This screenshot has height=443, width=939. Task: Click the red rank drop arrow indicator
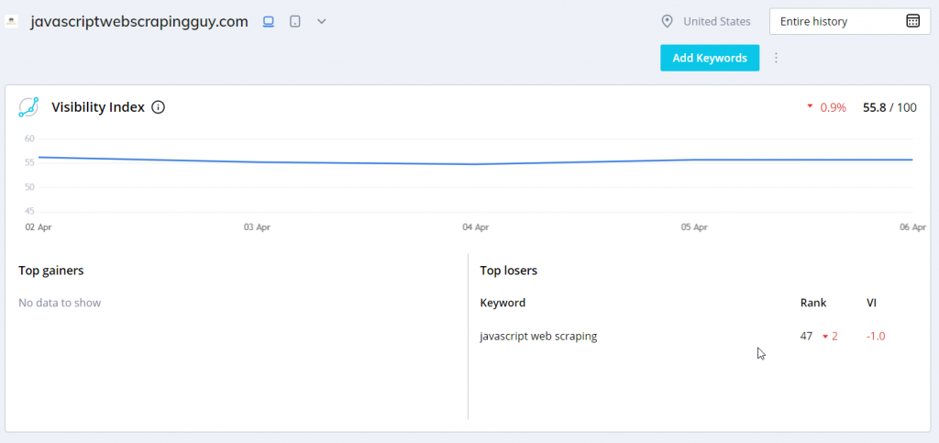click(824, 337)
